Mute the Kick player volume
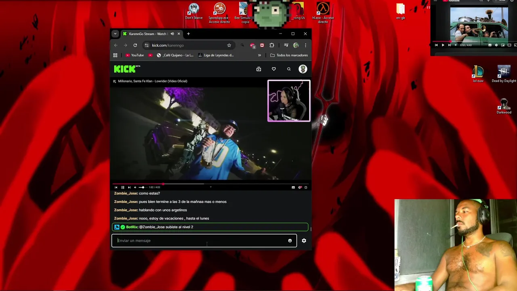517x291 pixels. tap(135, 187)
